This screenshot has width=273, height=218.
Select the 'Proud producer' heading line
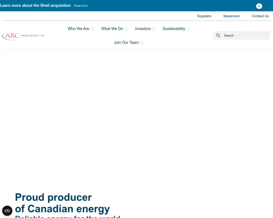tap(53, 197)
